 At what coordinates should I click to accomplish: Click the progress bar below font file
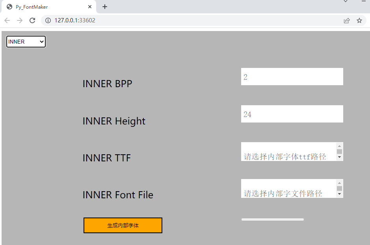273,219
